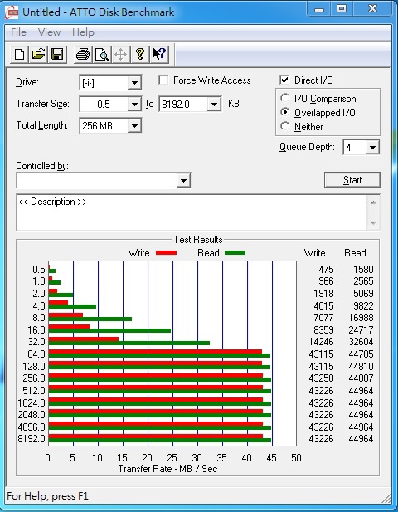Click the Test Results group title
Image resolution: width=398 pixels, height=512 pixels.
198,240
